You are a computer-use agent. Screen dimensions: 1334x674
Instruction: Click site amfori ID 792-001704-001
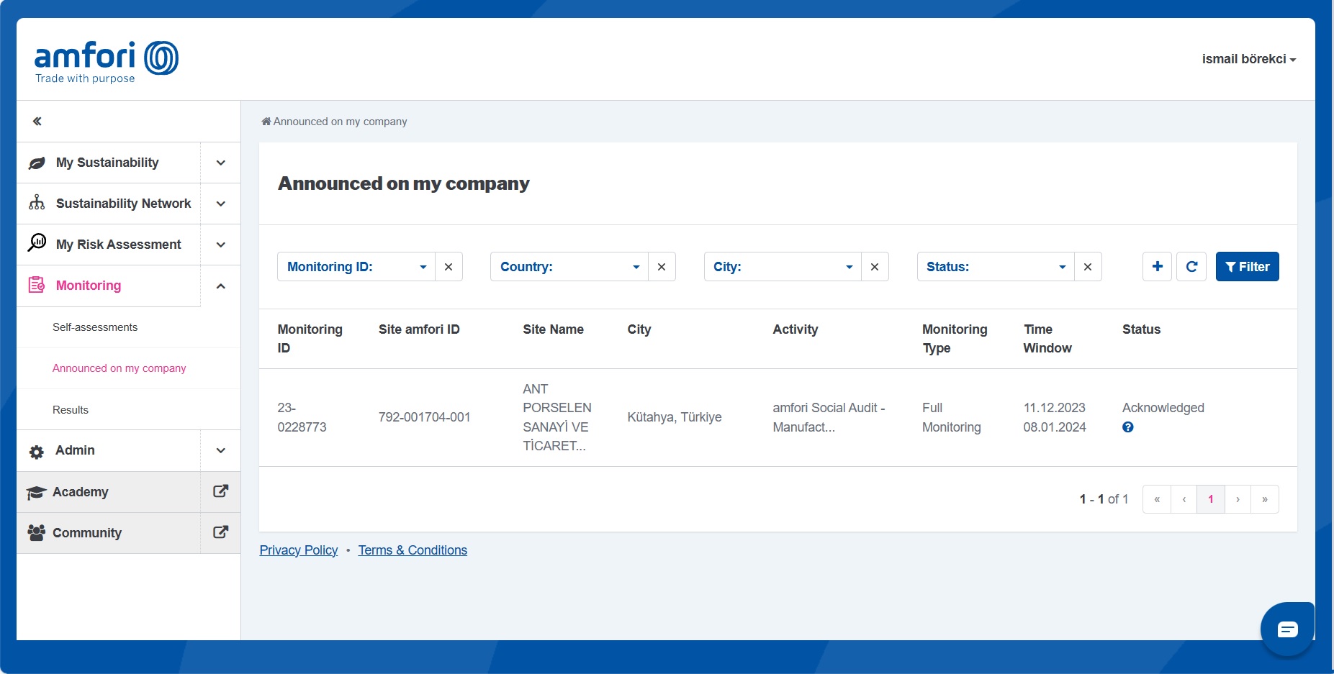425,417
